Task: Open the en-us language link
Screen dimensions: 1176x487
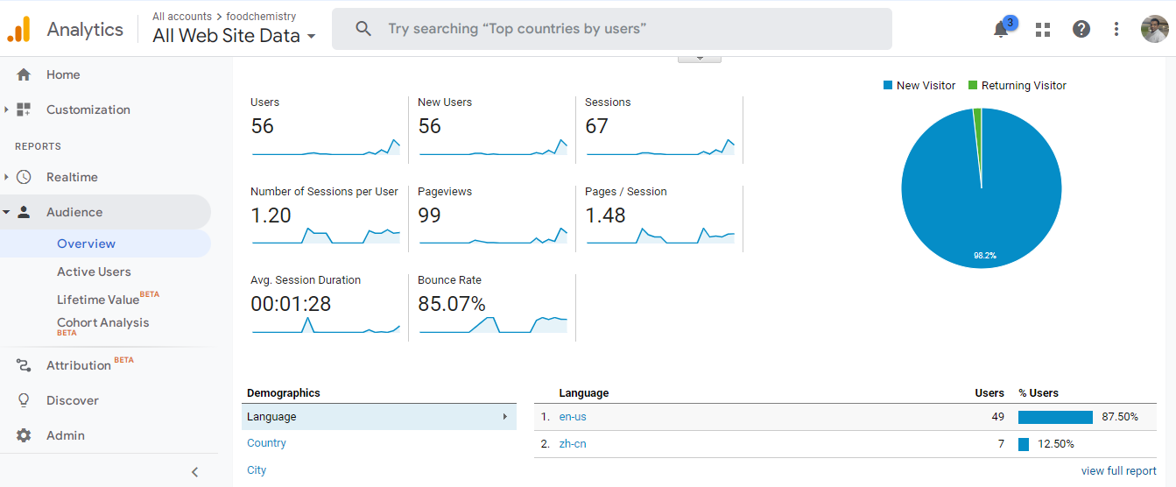Action: (x=573, y=417)
